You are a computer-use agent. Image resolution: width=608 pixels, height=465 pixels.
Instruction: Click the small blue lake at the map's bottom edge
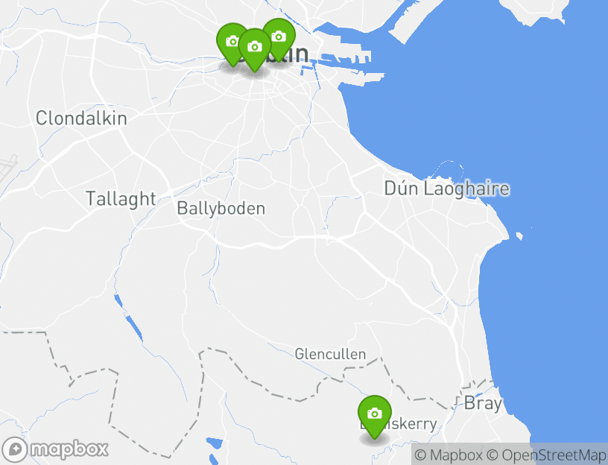(215, 443)
